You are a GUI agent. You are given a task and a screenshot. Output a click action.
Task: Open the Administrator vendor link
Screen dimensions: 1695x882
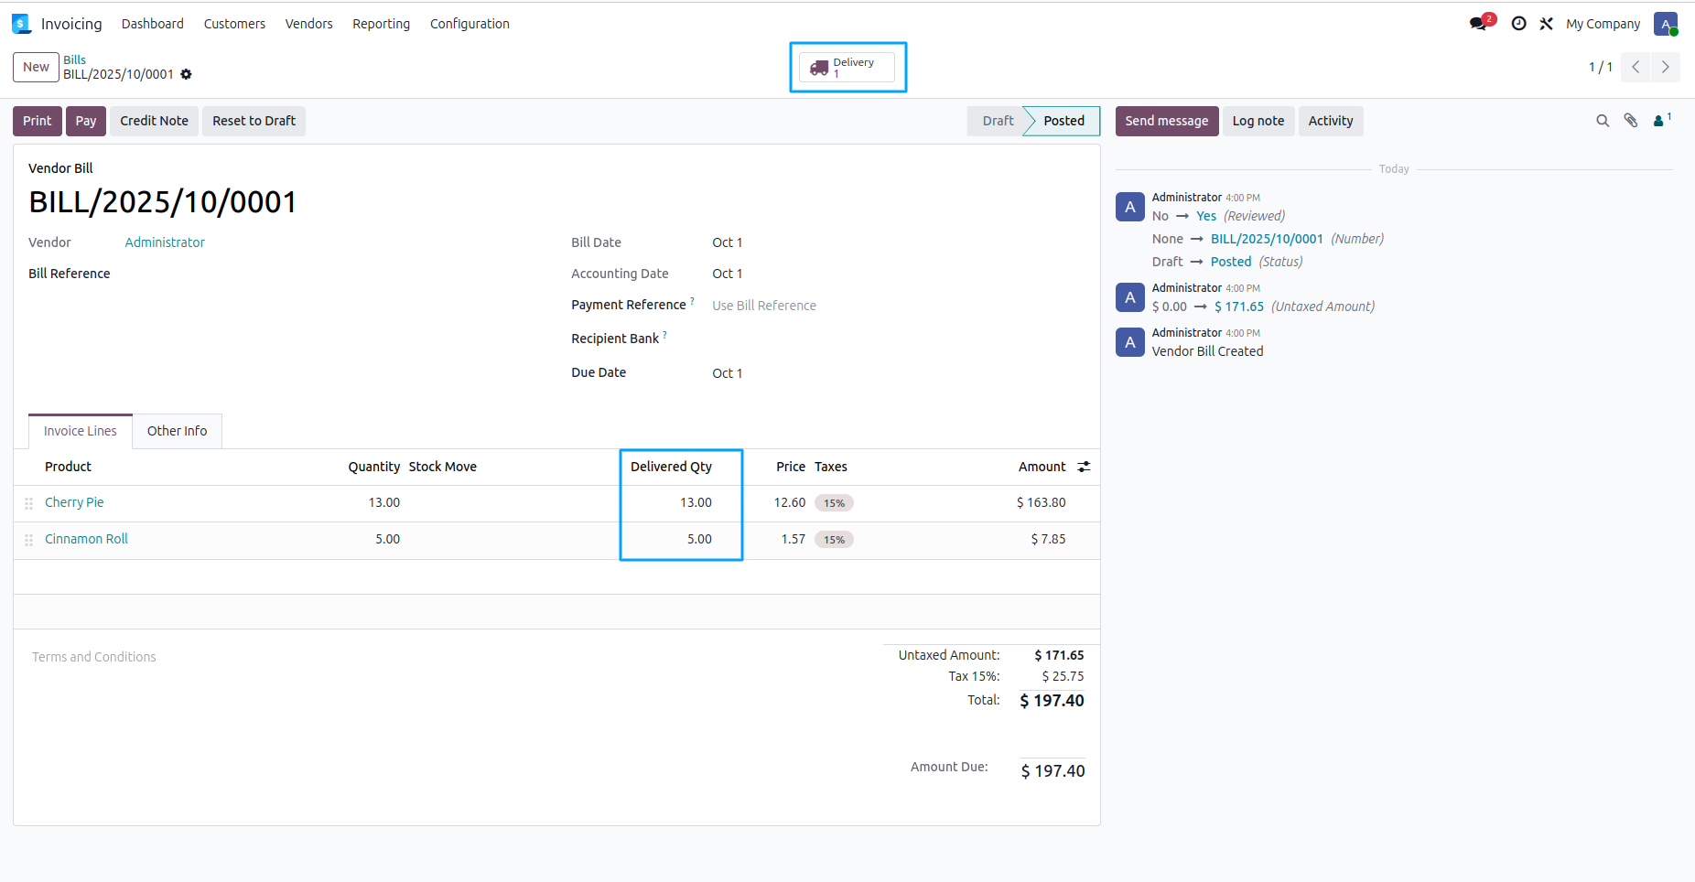coord(165,242)
